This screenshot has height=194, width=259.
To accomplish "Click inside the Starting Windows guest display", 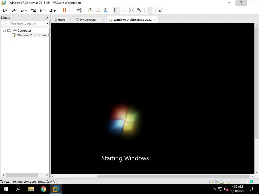I will (153, 99).
